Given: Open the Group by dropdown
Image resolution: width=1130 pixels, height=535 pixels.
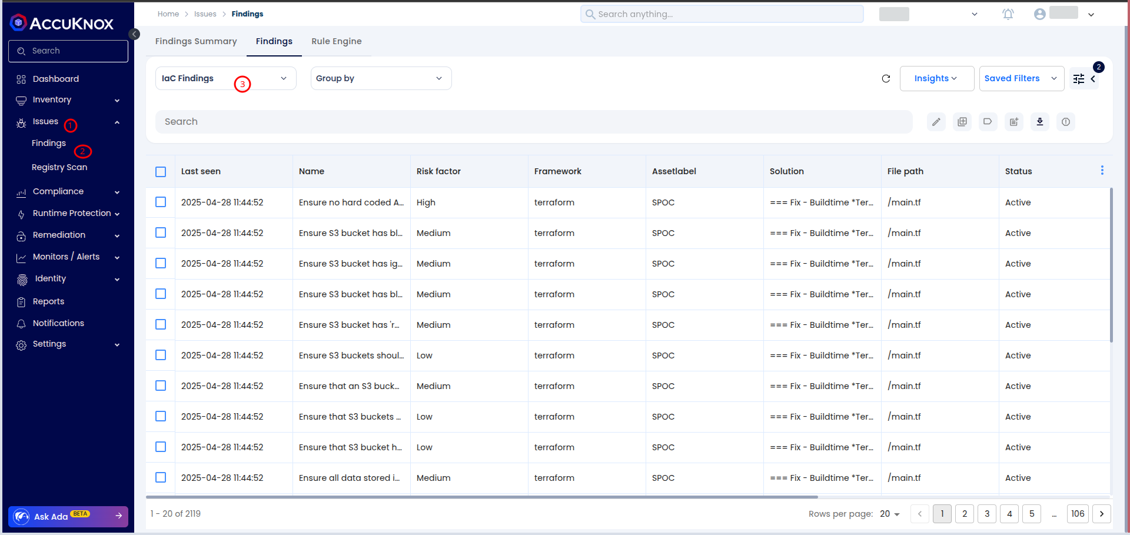Looking at the screenshot, I should [381, 78].
